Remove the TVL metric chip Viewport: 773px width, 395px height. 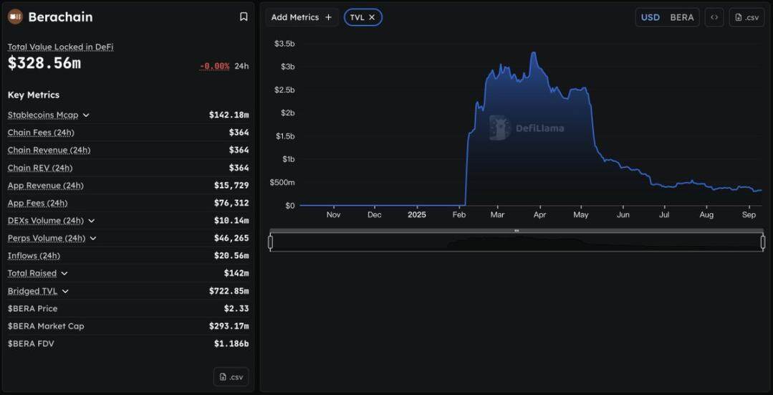pos(372,17)
